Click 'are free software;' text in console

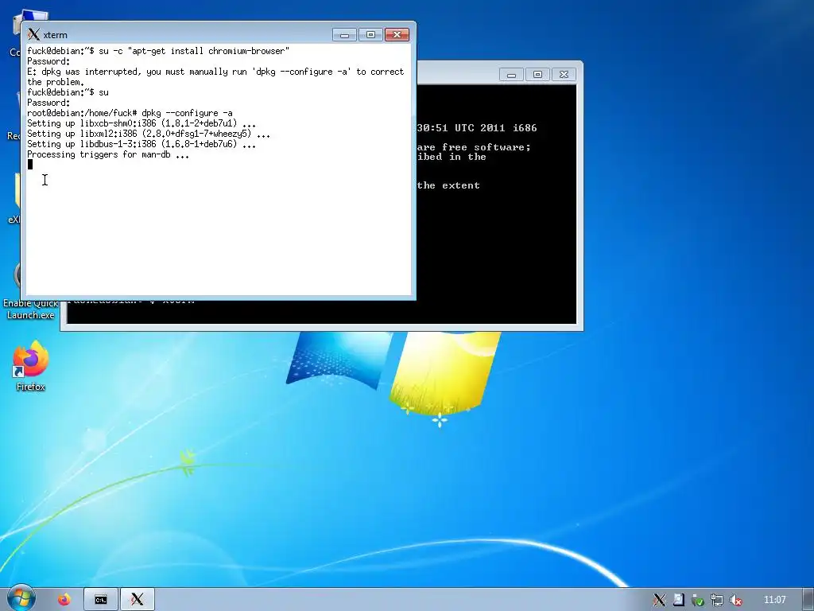(474, 147)
